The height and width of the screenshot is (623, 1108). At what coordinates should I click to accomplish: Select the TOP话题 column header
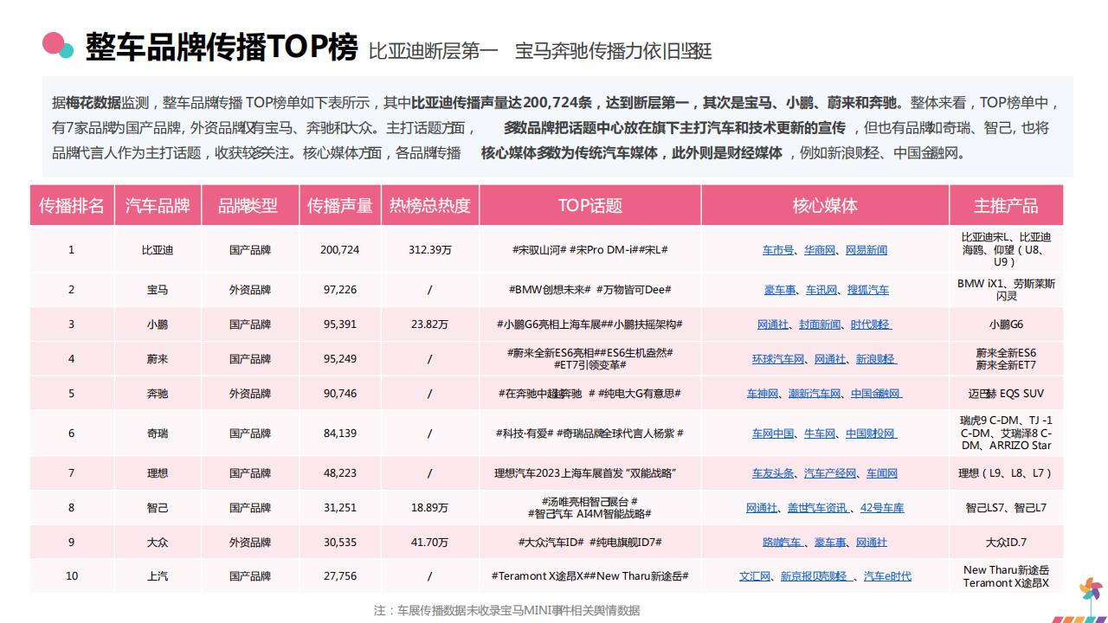(589, 206)
